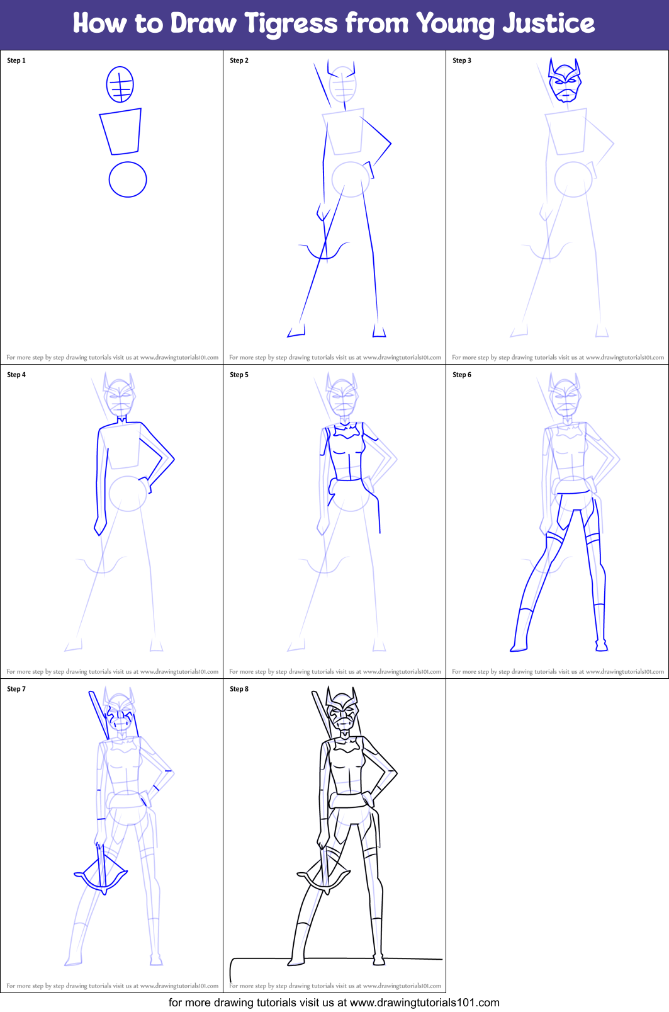
Task: Click the "Step 7" label
Action: click(16, 689)
